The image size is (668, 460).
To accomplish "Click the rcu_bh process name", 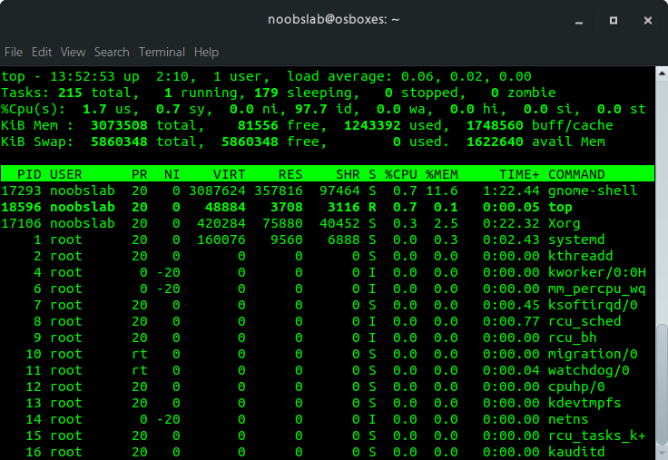I will (572, 338).
